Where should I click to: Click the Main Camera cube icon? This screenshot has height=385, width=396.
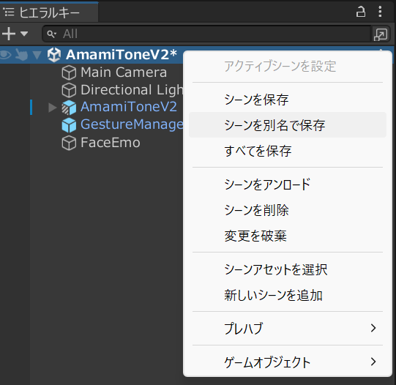click(x=69, y=72)
